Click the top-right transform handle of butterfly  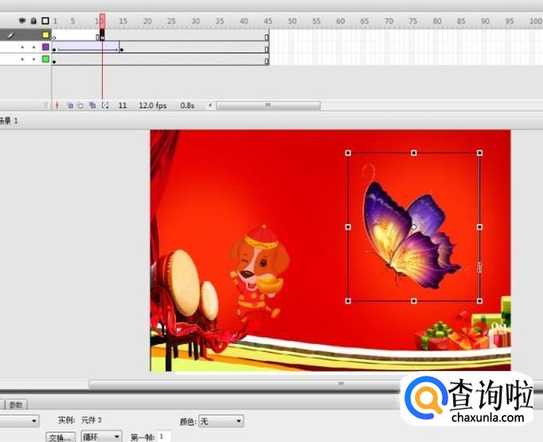coord(479,153)
